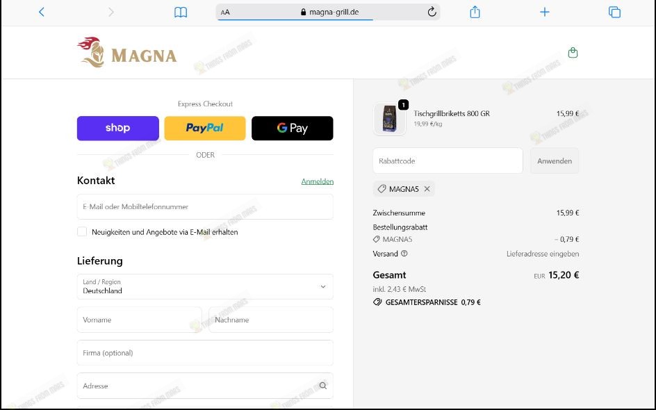Image resolution: width=656 pixels, height=410 pixels.
Task: Open the AA page settings menu
Action: (224, 12)
